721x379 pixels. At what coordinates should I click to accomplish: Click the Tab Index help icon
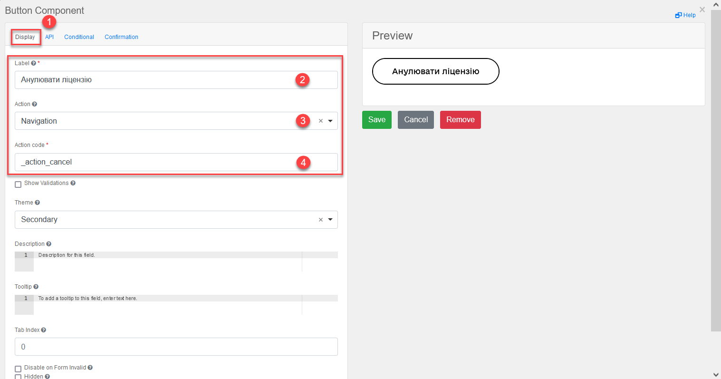point(43,330)
